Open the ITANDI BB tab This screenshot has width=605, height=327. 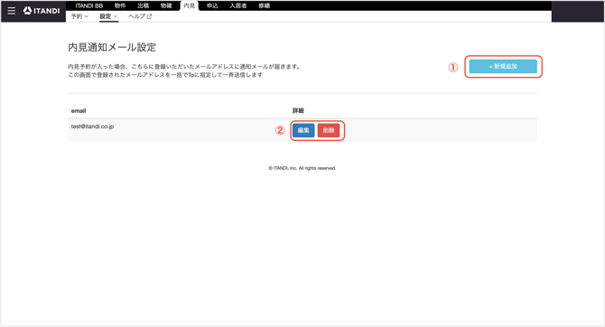click(89, 5)
